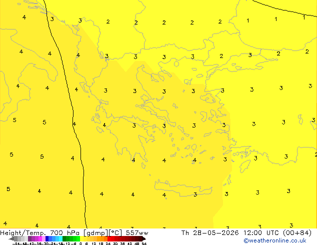Pick the cyan swatch in the legend
The image size is (317, 245).
coord(61,238)
